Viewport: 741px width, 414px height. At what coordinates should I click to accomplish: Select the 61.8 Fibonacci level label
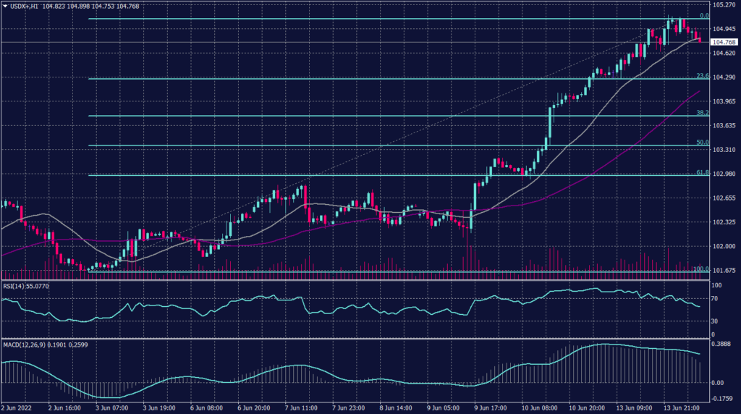(x=701, y=173)
